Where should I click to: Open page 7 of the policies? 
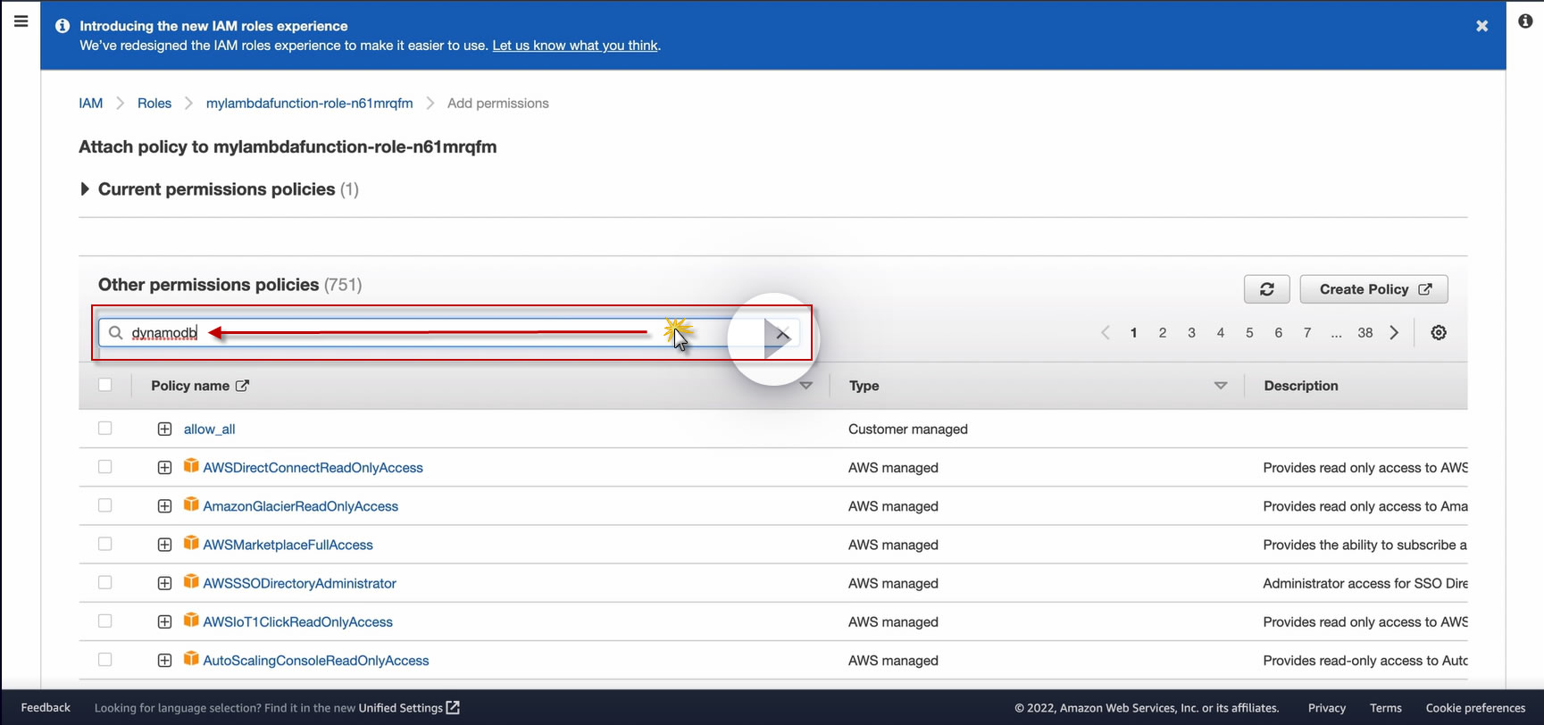(x=1307, y=333)
